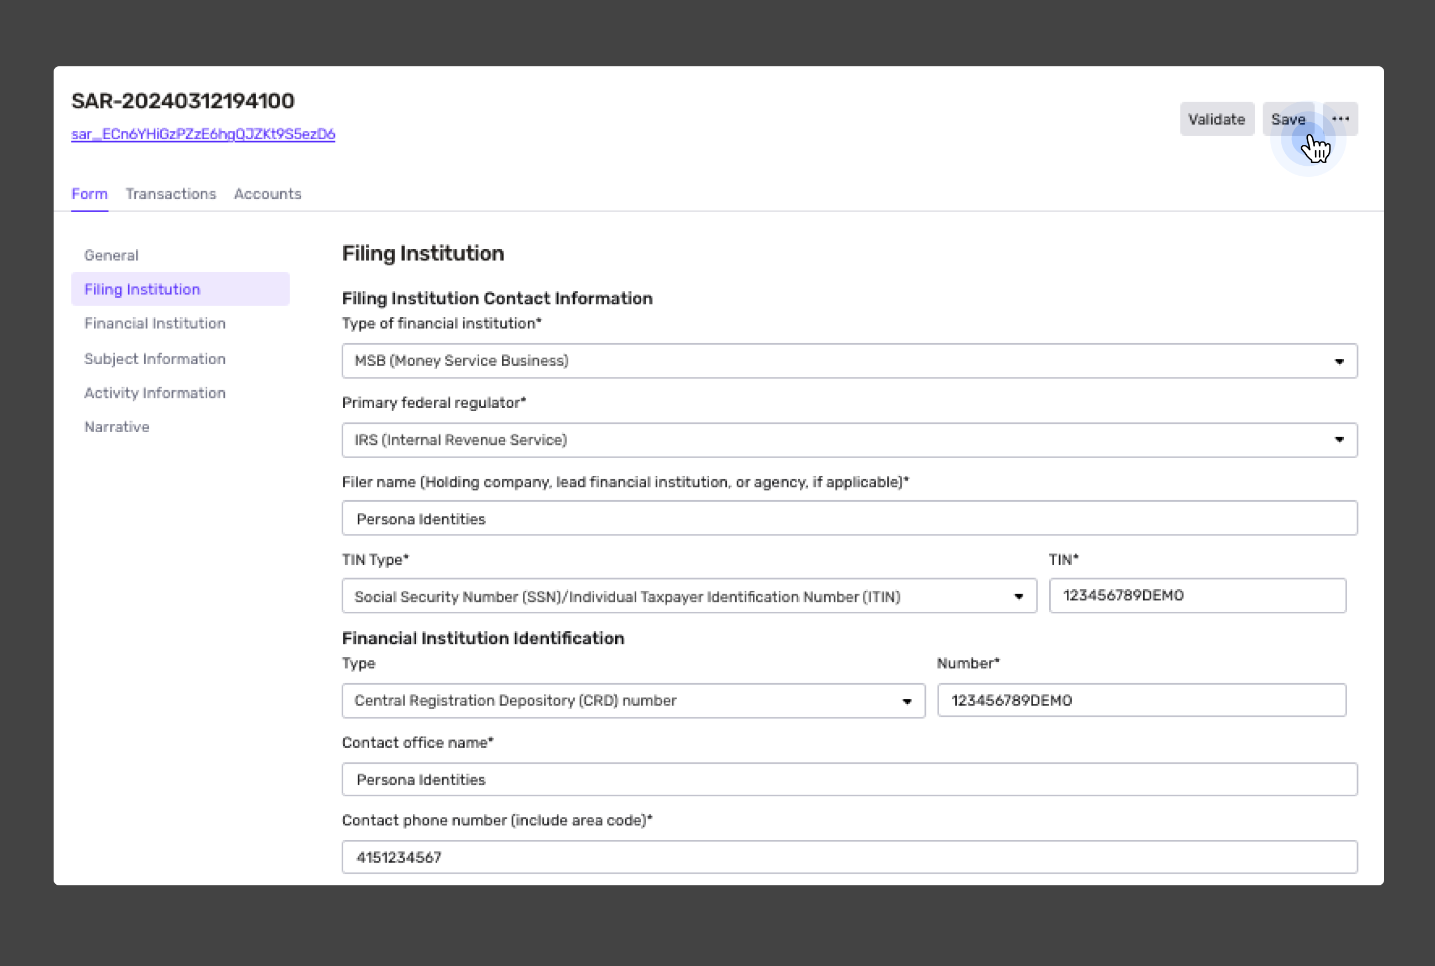
Task: Switch to the Transactions tab
Action: 171,193
